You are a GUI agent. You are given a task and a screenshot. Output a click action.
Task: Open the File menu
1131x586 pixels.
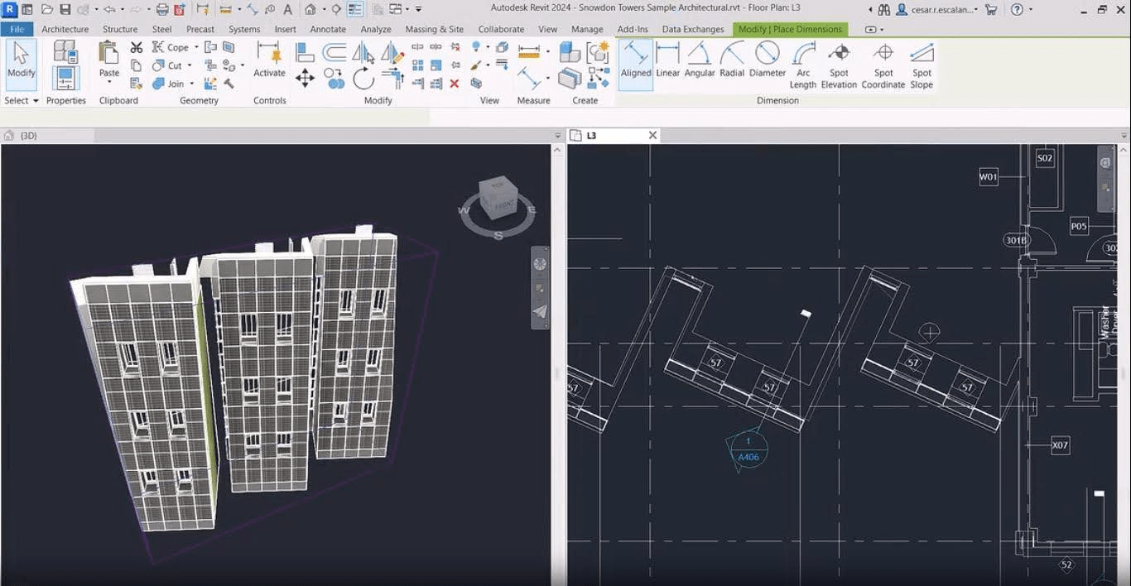17,29
